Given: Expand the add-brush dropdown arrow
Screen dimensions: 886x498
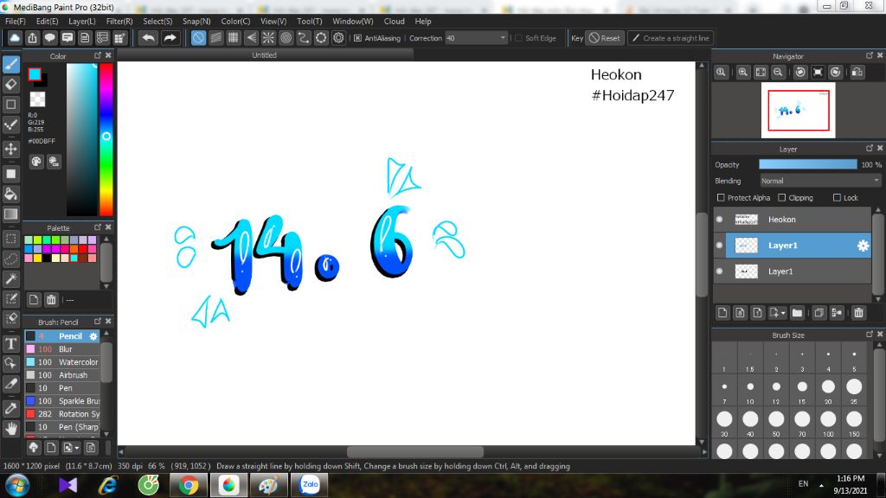Looking at the screenshot, I should (77, 449).
